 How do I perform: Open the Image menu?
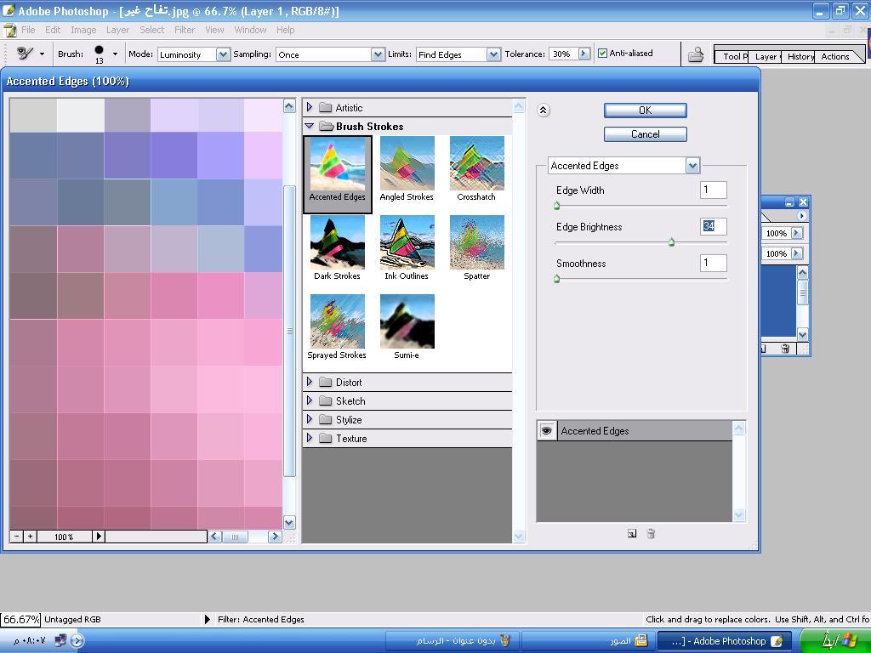coord(83,30)
